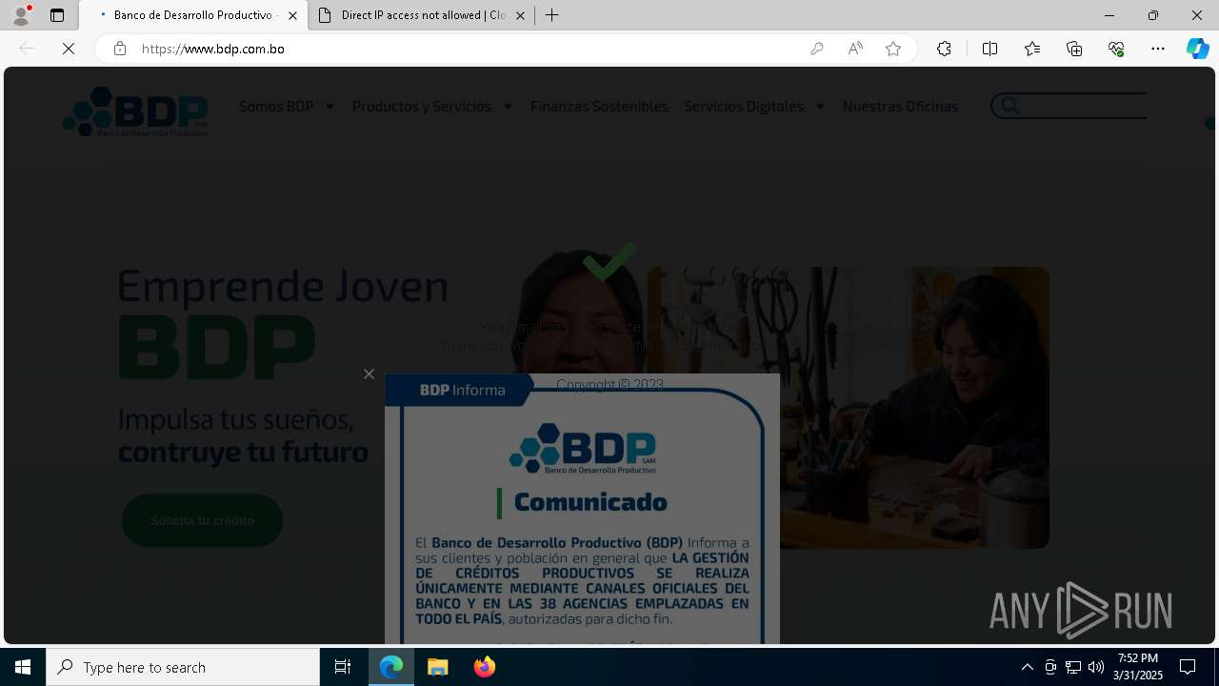Open Edge Settings and more menu
The height and width of the screenshot is (686, 1219).
point(1158,49)
